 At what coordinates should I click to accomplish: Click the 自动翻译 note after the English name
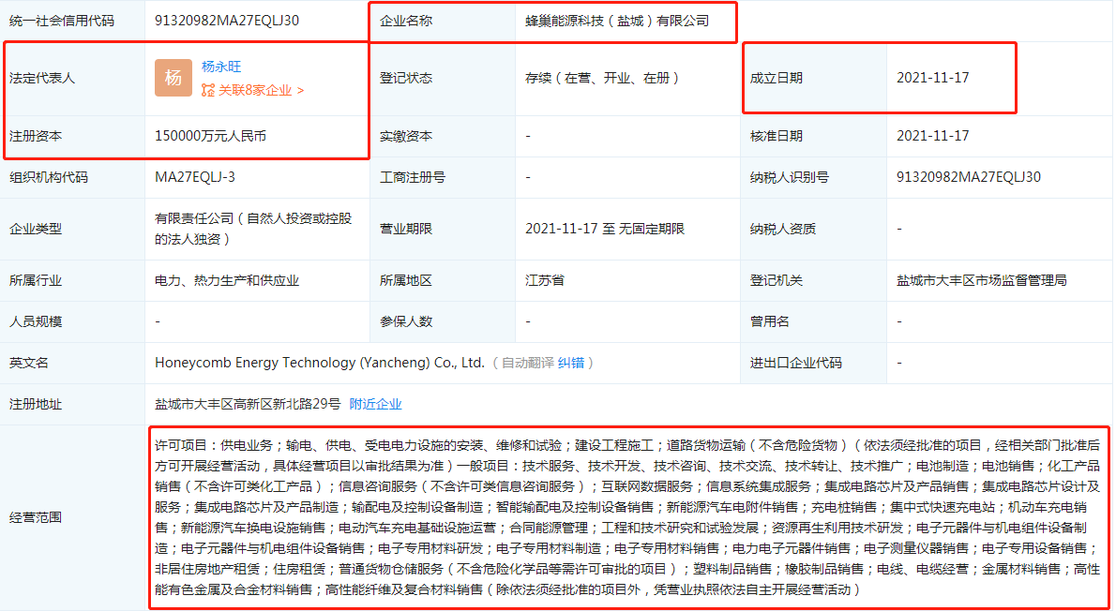(527, 363)
